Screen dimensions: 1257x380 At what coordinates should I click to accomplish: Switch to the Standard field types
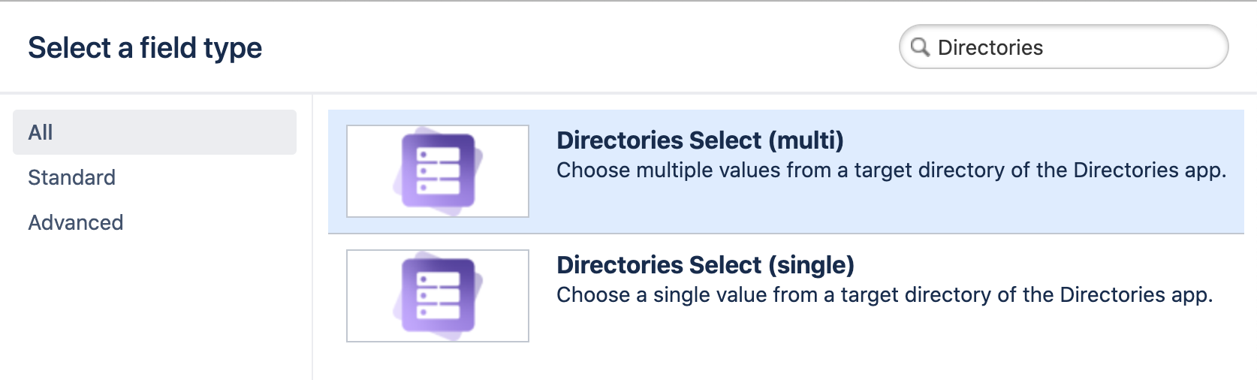tap(72, 177)
